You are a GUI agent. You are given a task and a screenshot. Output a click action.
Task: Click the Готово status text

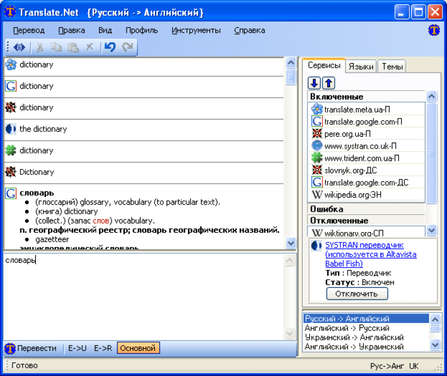[24, 365]
